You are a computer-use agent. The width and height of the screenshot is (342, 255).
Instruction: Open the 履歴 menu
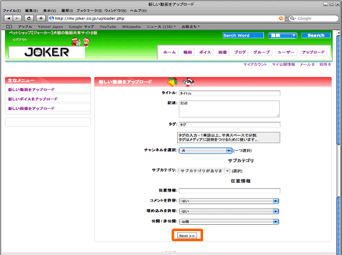pos(67,11)
